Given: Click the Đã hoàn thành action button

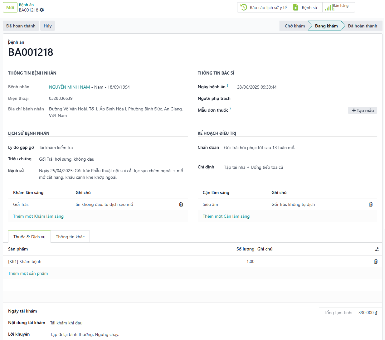Looking at the screenshot, I should (x=21, y=26).
